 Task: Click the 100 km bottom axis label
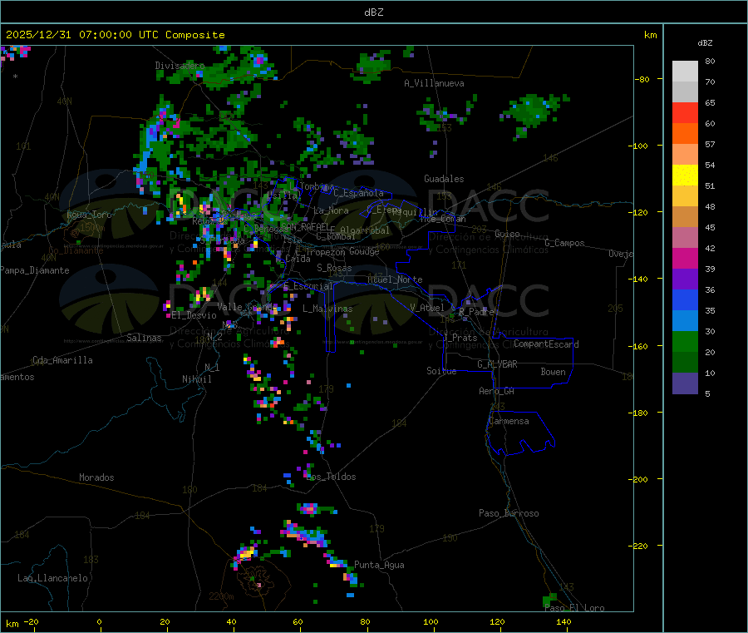[431, 621]
